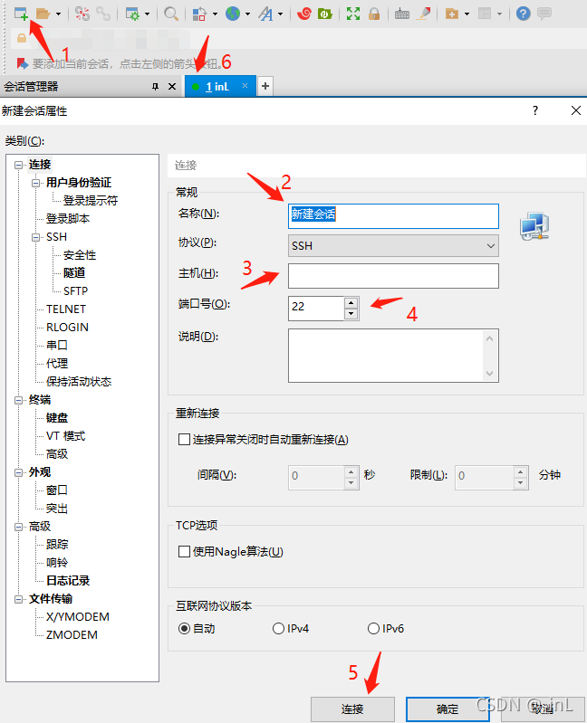Collapse the 高级 category node

point(18,527)
